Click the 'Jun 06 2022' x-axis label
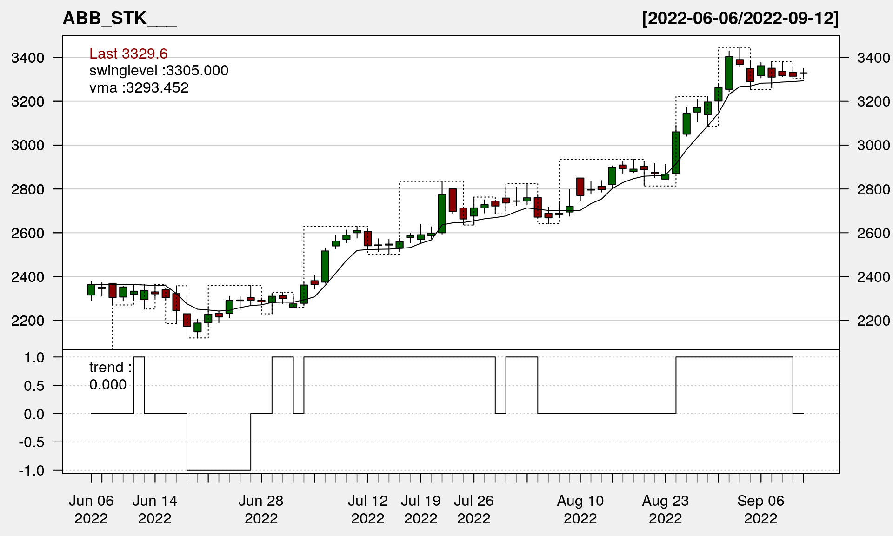This screenshot has height=536, width=893. coord(91,509)
